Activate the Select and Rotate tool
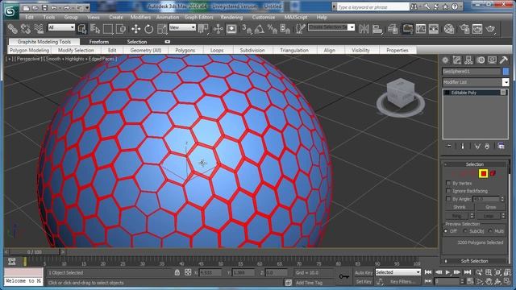The image size is (516, 290). 148,29
